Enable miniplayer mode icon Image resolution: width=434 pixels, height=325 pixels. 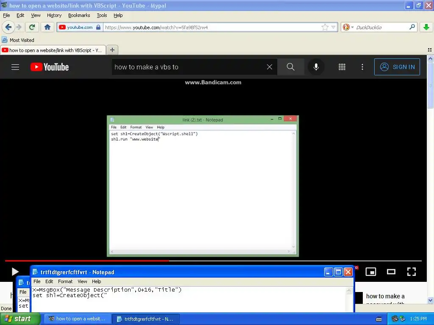click(x=370, y=272)
